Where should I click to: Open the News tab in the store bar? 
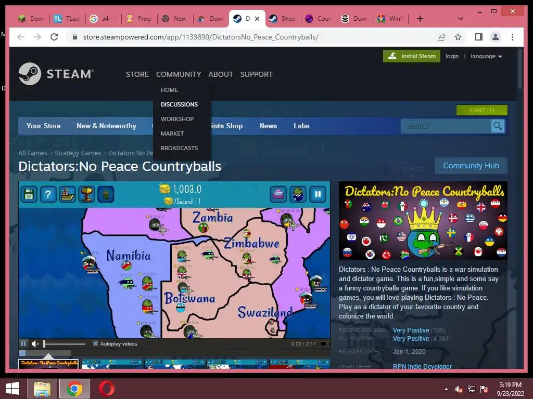click(x=268, y=126)
